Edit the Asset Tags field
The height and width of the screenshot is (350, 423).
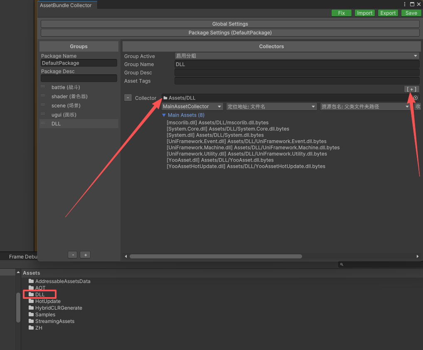click(297, 81)
